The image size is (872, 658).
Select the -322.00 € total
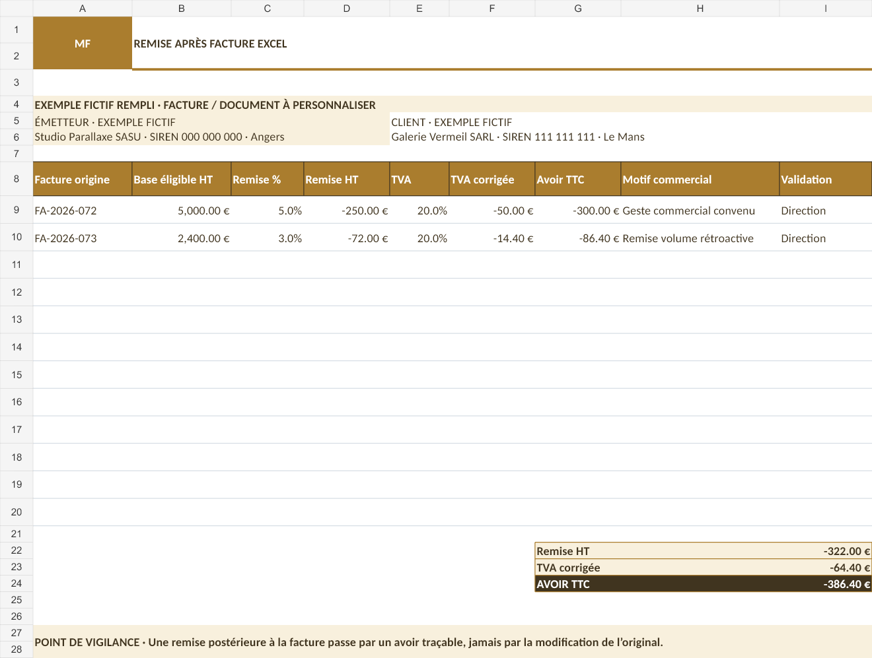pyautogui.click(x=847, y=550)
